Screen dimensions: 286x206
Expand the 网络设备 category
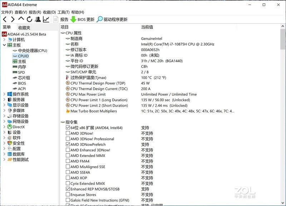coord(4,121)
